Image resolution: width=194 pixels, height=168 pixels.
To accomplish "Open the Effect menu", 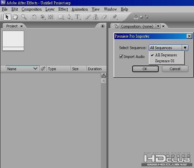I will (63, 9).
